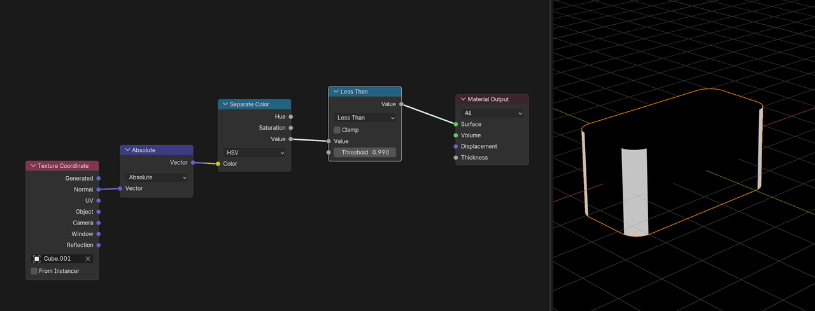Viewport: 815px width, 311px height.
Task: Click the Normal output socket
Action: coord(98,190)
